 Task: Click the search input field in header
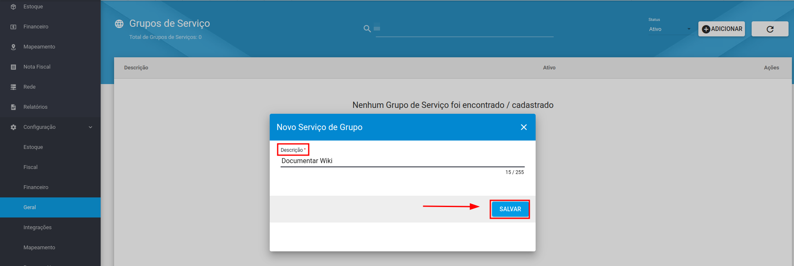coord(465,29)
